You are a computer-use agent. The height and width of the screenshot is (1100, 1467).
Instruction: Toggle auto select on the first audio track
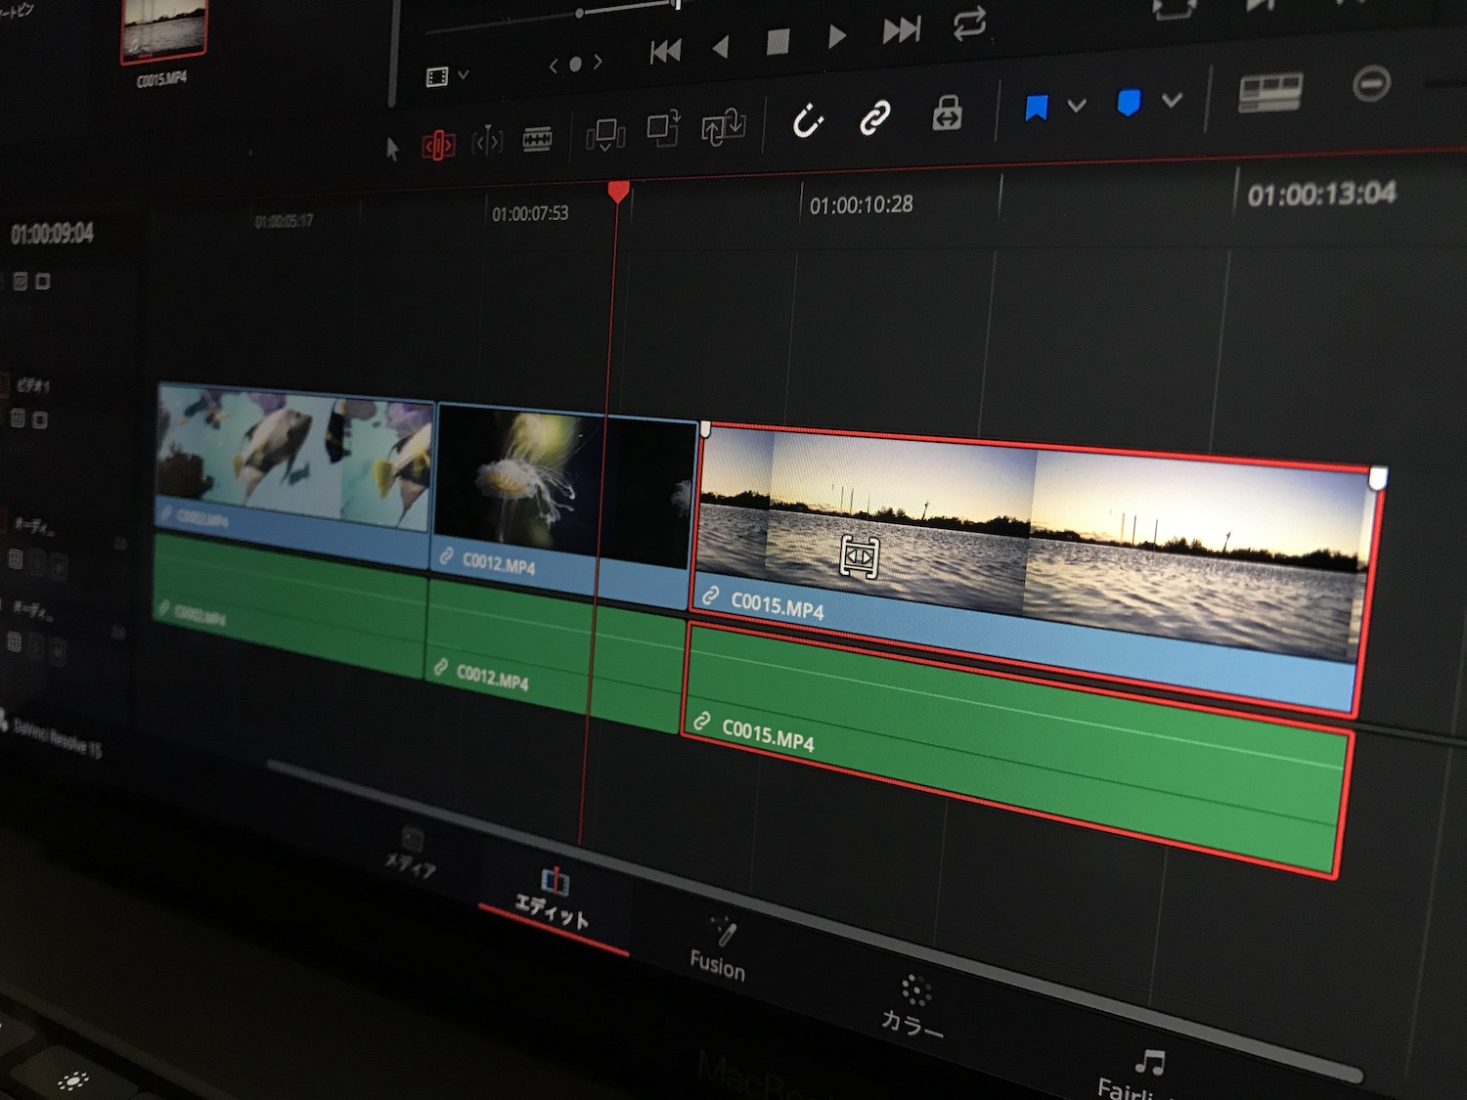[x=16, y=558]
